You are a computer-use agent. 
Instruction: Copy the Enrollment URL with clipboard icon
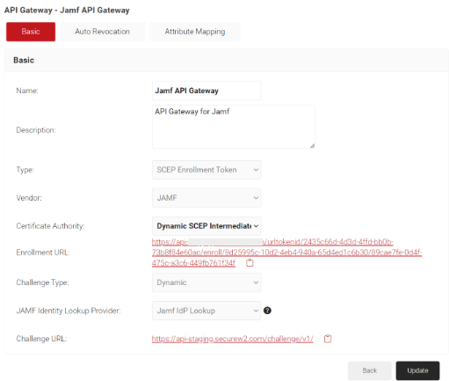(250, 263)
